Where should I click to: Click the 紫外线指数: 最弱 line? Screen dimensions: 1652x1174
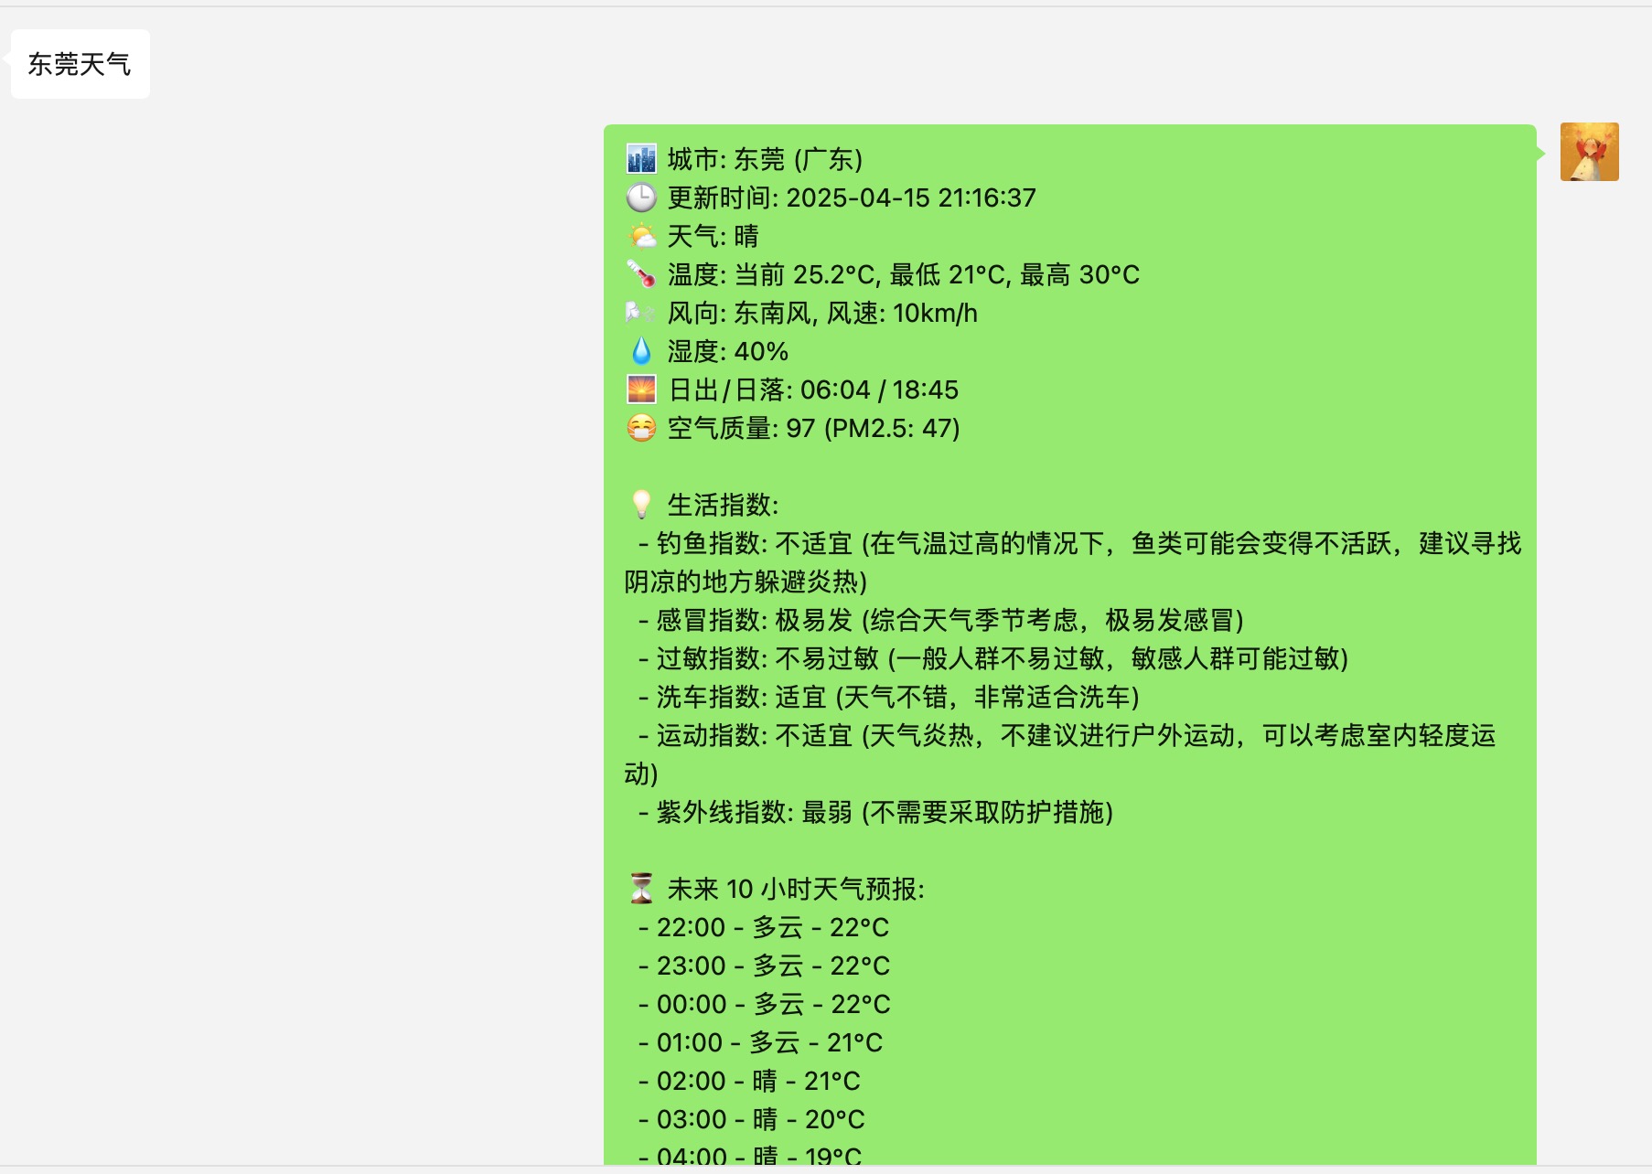(x=876, y=812)
